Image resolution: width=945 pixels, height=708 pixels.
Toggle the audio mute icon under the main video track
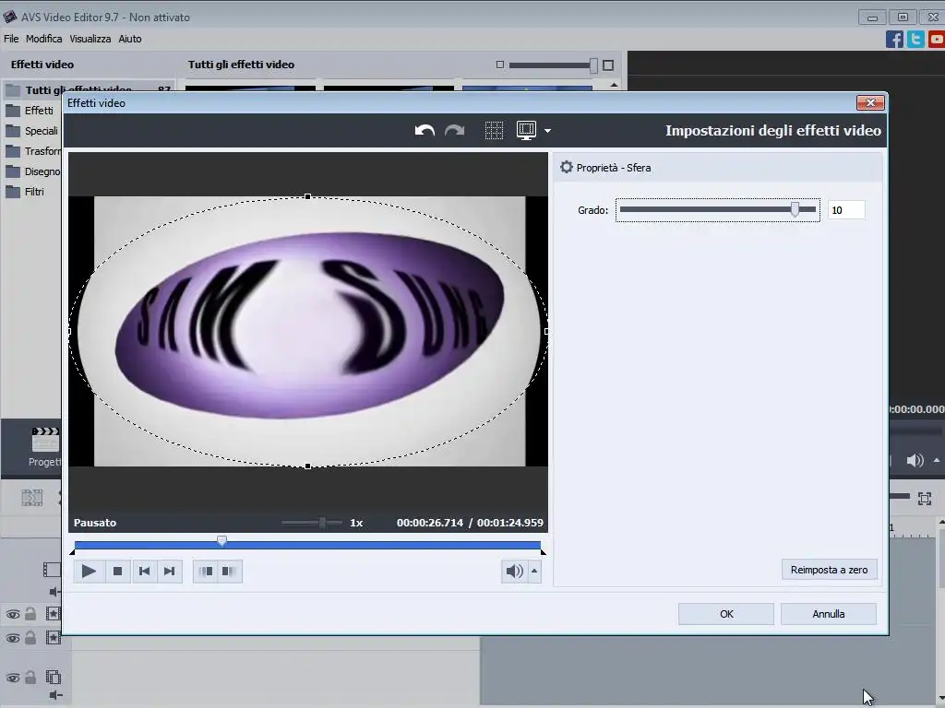54,592
